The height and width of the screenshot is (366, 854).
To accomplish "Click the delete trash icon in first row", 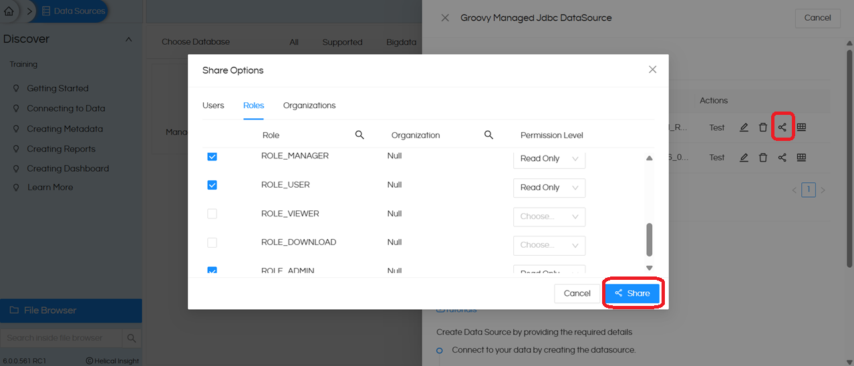I will point(762,128).
